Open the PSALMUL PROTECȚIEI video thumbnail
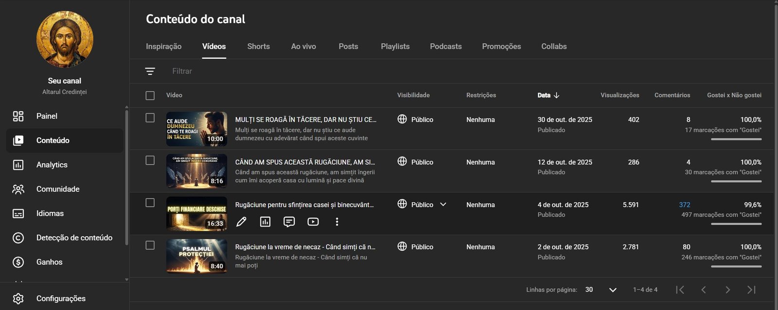The image size is (778, 310). [196, 256]
